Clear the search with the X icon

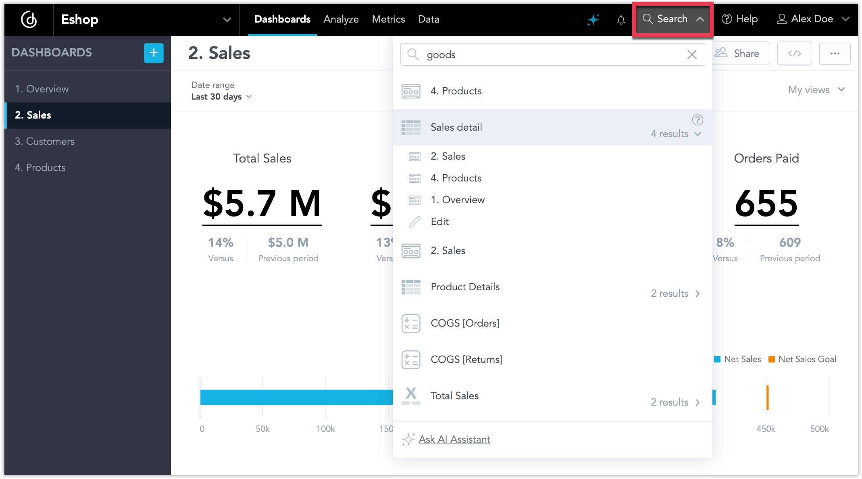click(x=692, y=54)
